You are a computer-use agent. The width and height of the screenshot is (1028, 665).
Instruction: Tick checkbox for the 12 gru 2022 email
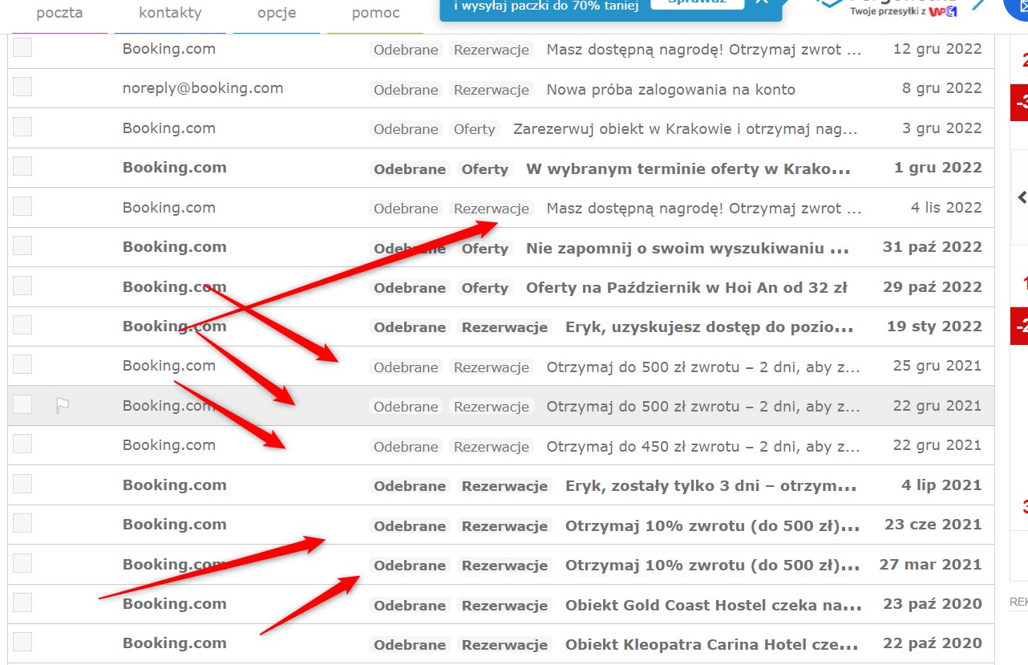pos(22,47)
